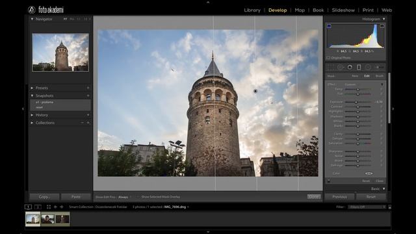
Task: Select the Crop Overlay tool icon
Action: [331, 68]
